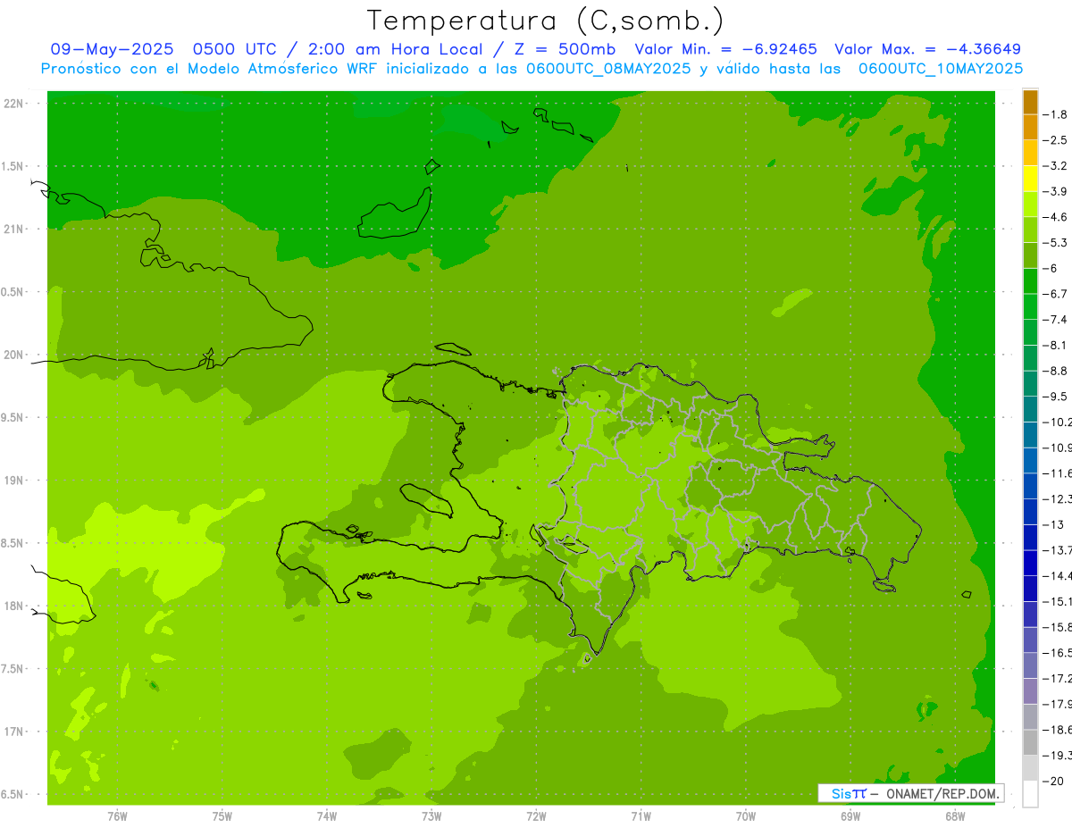Screen dimensions: 1072x828
Task: Click the '-2.5' color scale value
Action: pos(1056,140)
